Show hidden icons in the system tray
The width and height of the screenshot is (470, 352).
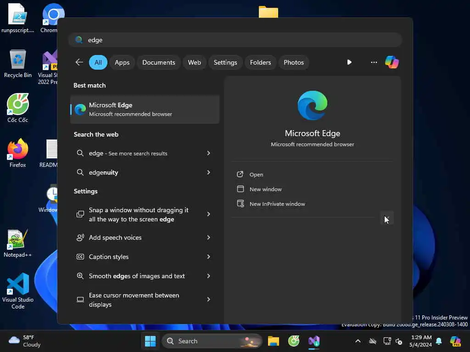358,341
